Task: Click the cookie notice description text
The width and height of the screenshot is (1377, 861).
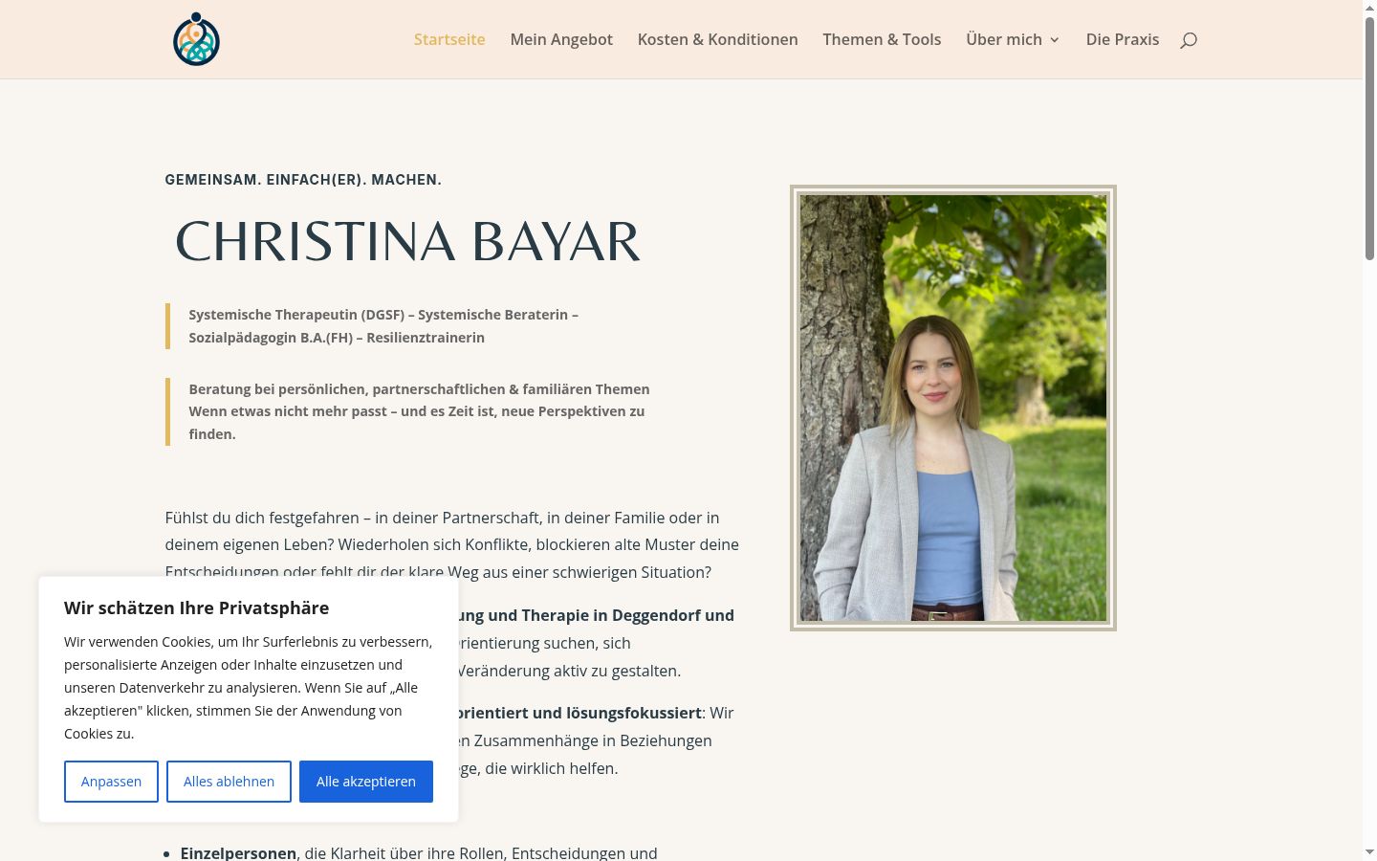Action: [248, 688]
